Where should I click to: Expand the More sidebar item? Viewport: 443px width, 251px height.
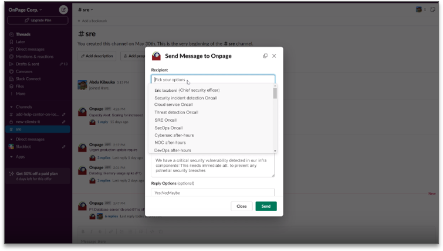(x=21, y=94)
